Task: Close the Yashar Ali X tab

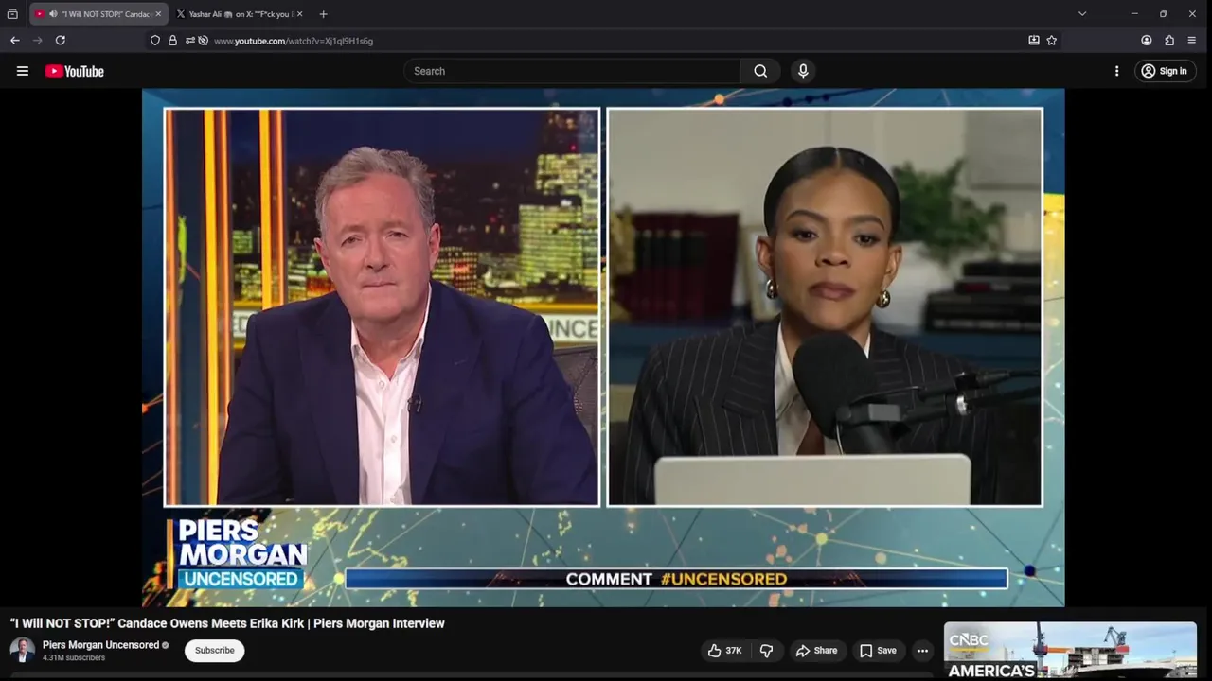Action: pos(299,14)
